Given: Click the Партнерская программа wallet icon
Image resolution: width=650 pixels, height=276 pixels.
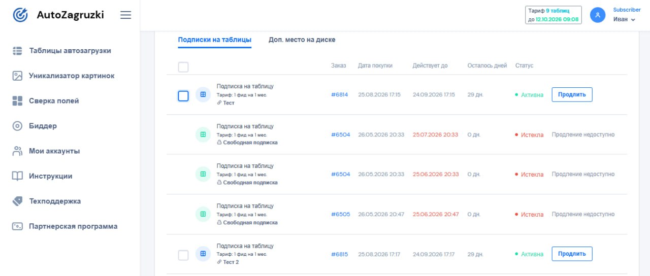Looking at the screenshot, I should tap(17, 226).
